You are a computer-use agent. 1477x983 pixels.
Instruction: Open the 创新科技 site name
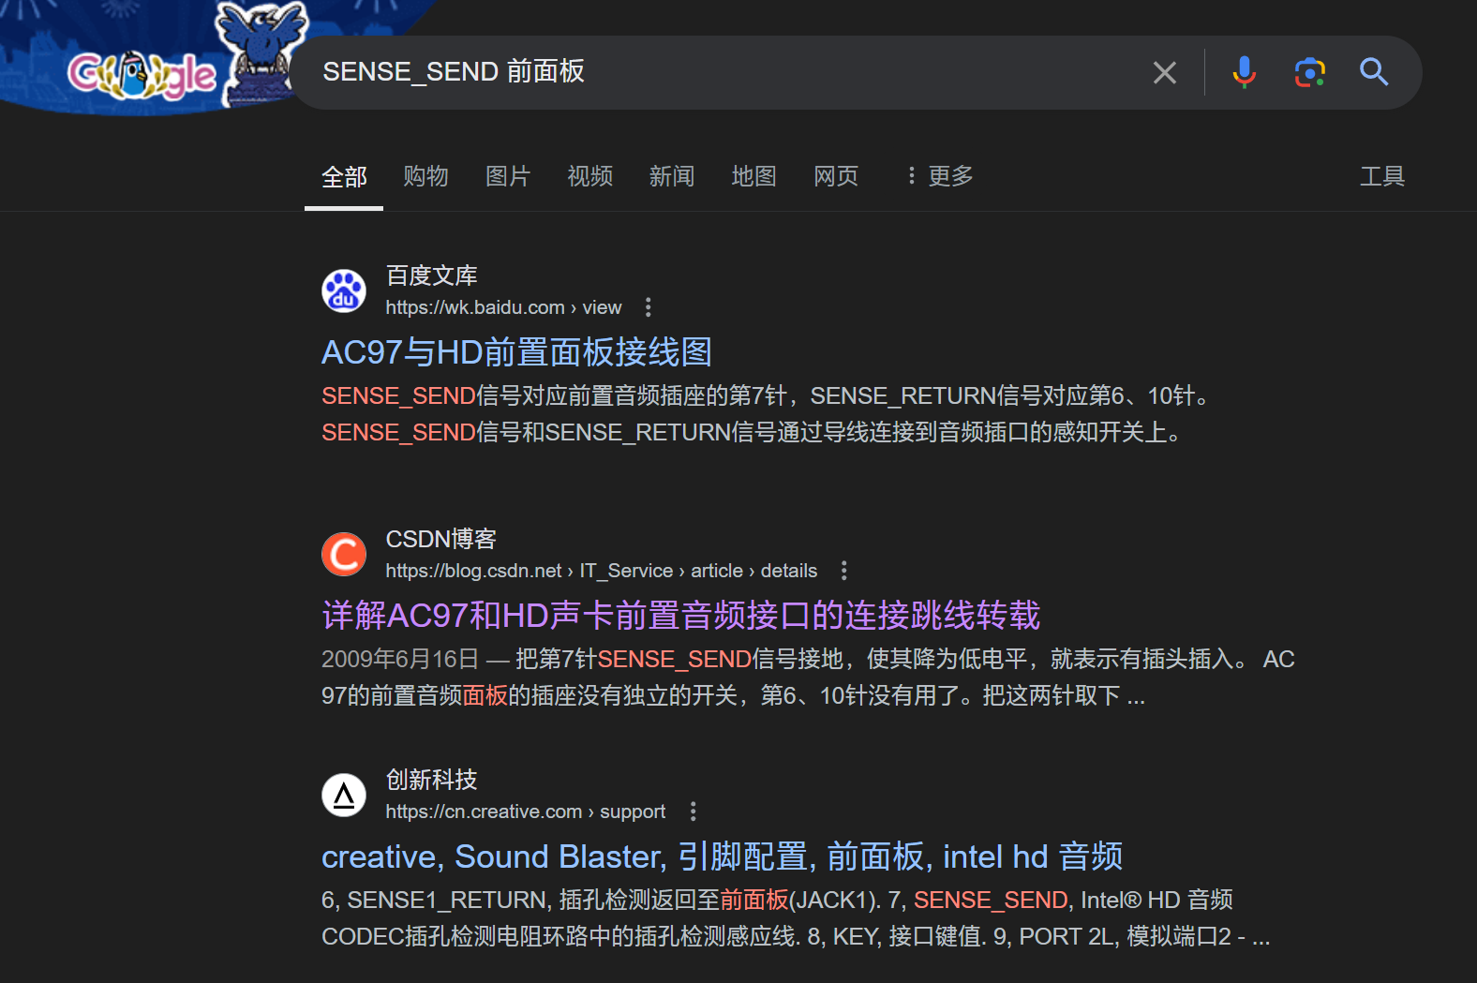click(x=431, y=780)
